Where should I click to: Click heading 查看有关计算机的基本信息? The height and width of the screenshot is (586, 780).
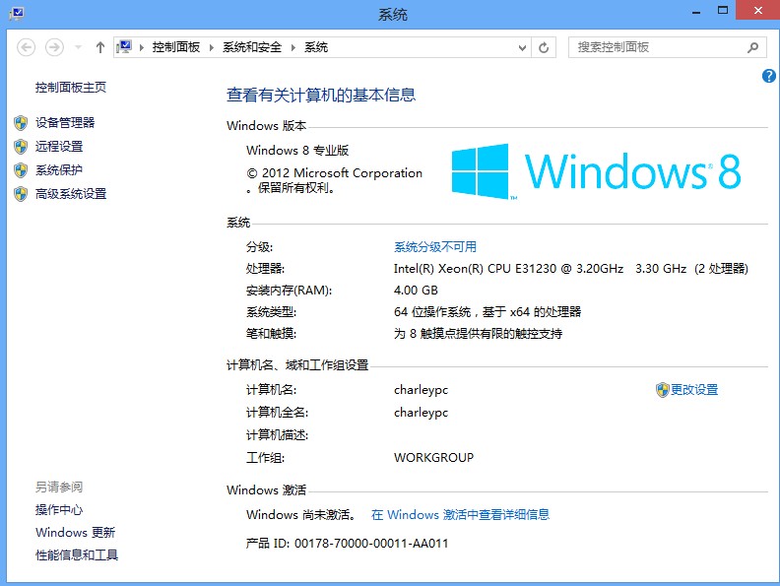[321, 95]
